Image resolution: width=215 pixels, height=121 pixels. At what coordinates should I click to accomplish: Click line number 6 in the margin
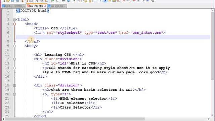[8, 33]
